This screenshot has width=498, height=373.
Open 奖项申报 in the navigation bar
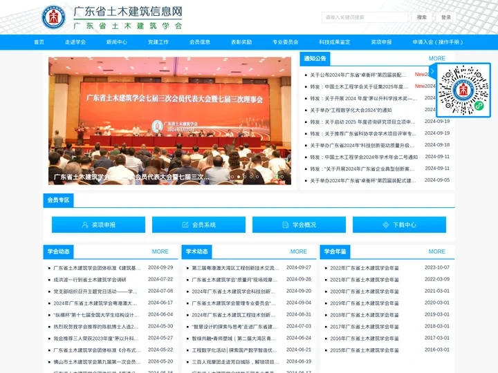click(381, 42)
